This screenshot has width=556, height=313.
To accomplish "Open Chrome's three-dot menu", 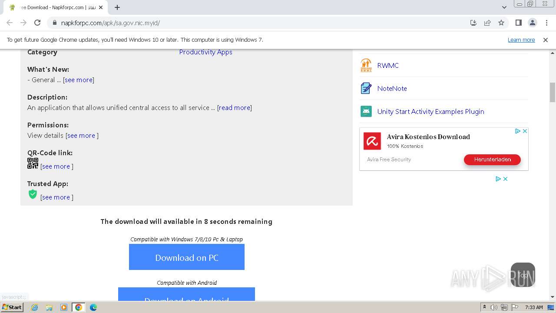I will [x=546, y=23].
